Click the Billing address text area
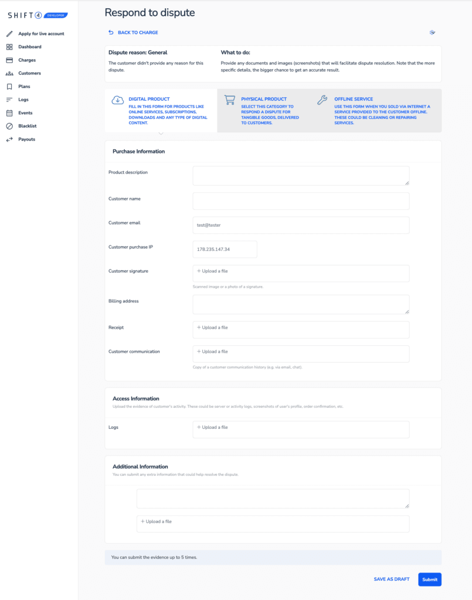The image size is (472, 600). tap(301, 305)
